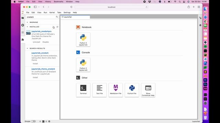The image size is (220, 123).
Task: Open a new Safari tab
Action: click(194, 7)
